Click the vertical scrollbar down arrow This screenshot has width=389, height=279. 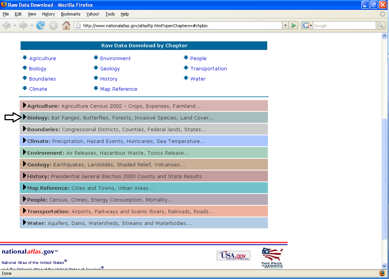click(384, 266)
